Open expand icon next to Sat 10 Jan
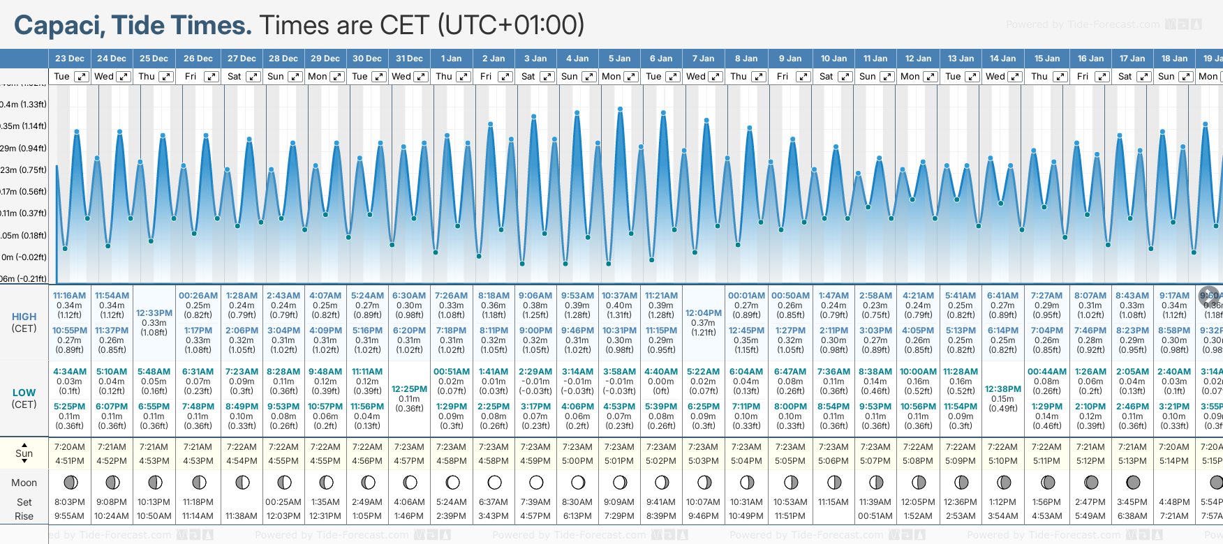This screenshot has height=544, width=1223. (845, 77)
